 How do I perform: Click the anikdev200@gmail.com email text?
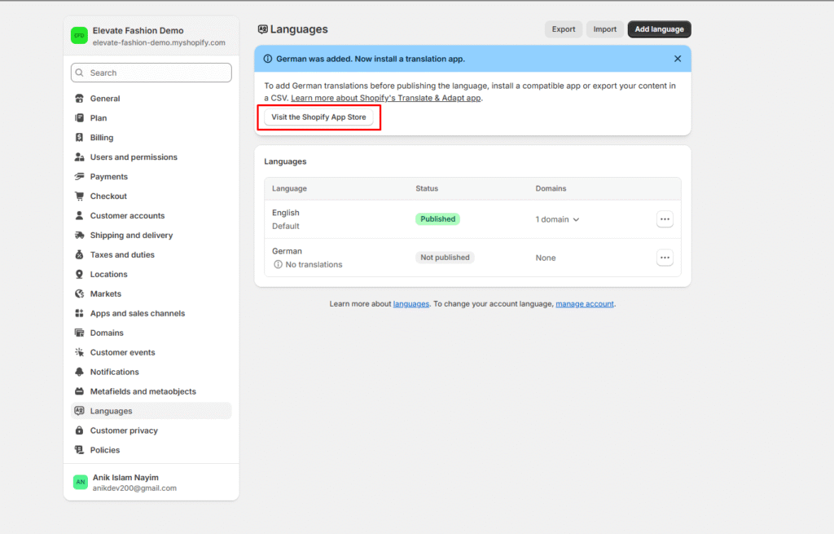(x=134, y=488)
